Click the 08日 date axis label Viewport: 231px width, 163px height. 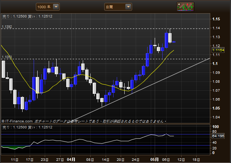tap(90, 160)
